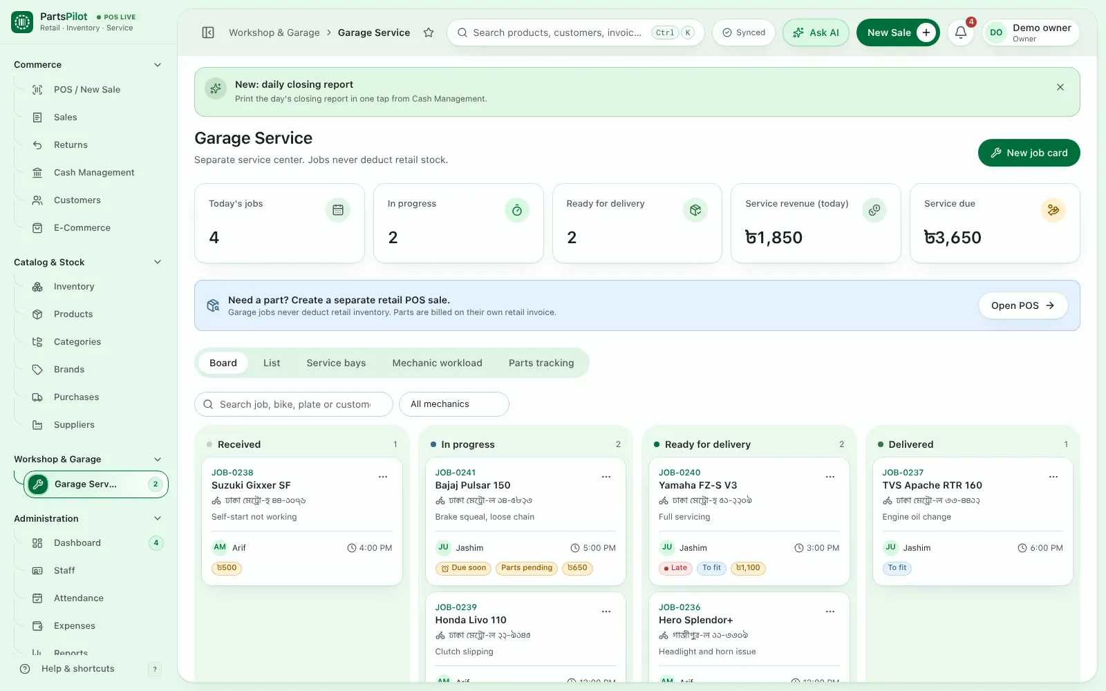Focus the job search field
Viewport: 1106px width, 691px height.
point(294,404)
